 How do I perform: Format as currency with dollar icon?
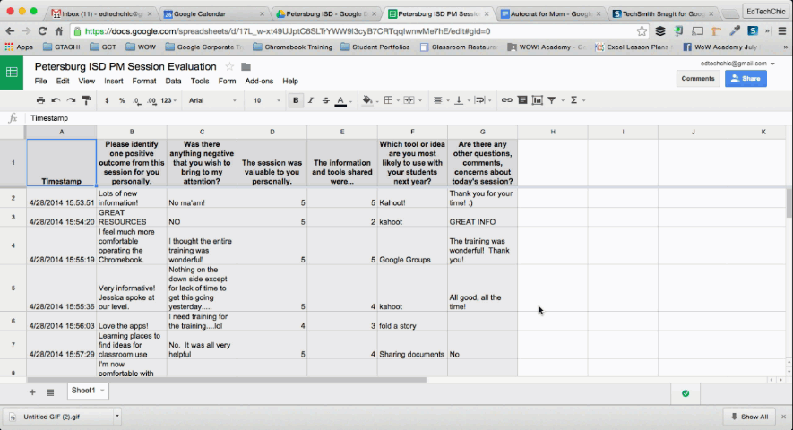107,100
